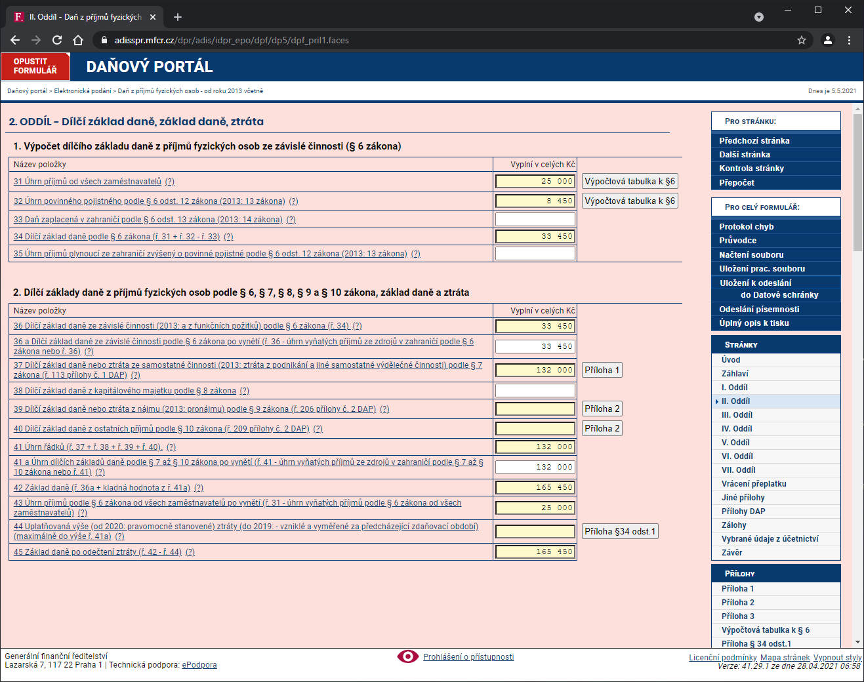864x682 pixels.
Task: Open the Chrome three-dot menu
Action: coord(849,40)
